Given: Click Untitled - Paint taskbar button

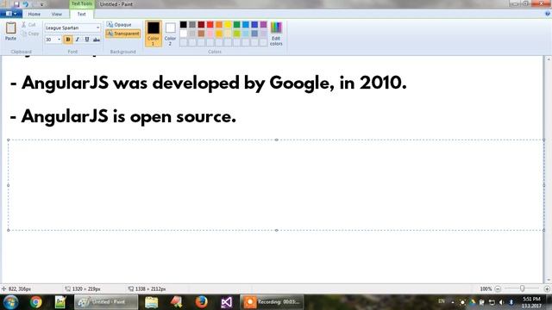Looking at the screenshot, I should pyautogui.click(x=106, y=302).
